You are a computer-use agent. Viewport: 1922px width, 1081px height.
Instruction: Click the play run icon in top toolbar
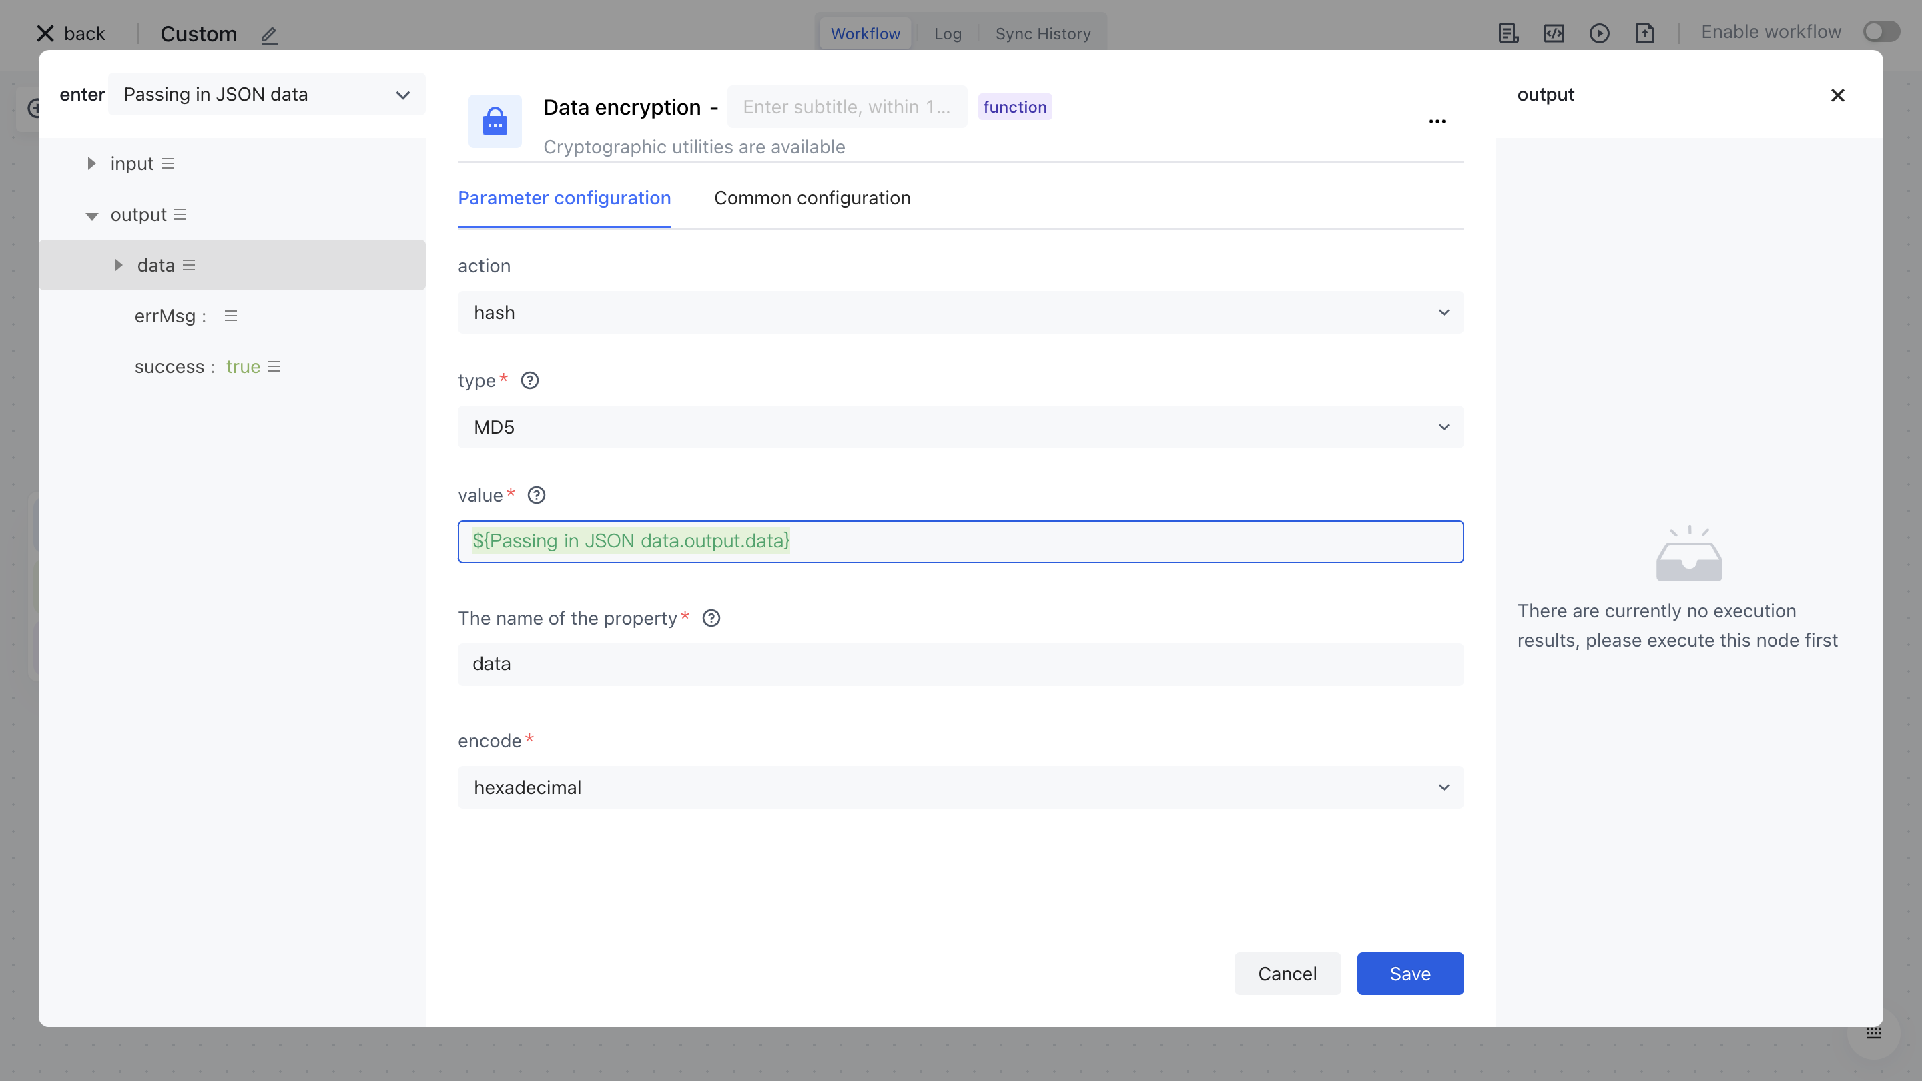[x=1599, y=33]
